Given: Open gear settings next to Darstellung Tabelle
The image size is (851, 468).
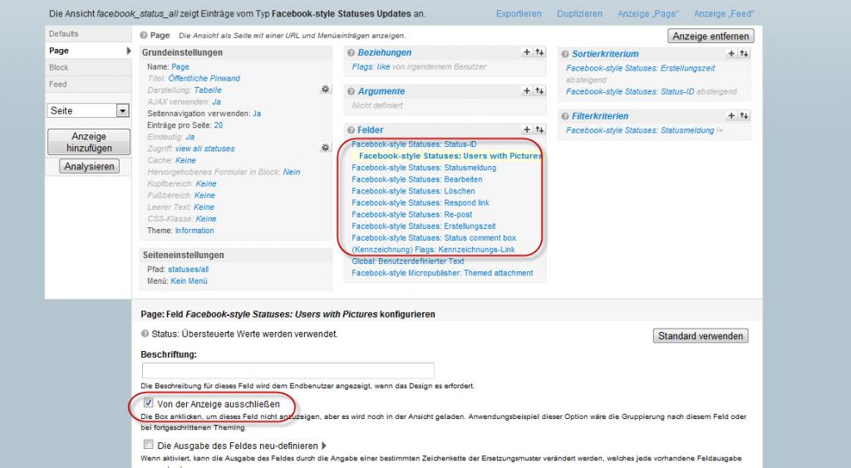Looking at the screenshot, I should point(326,90).
